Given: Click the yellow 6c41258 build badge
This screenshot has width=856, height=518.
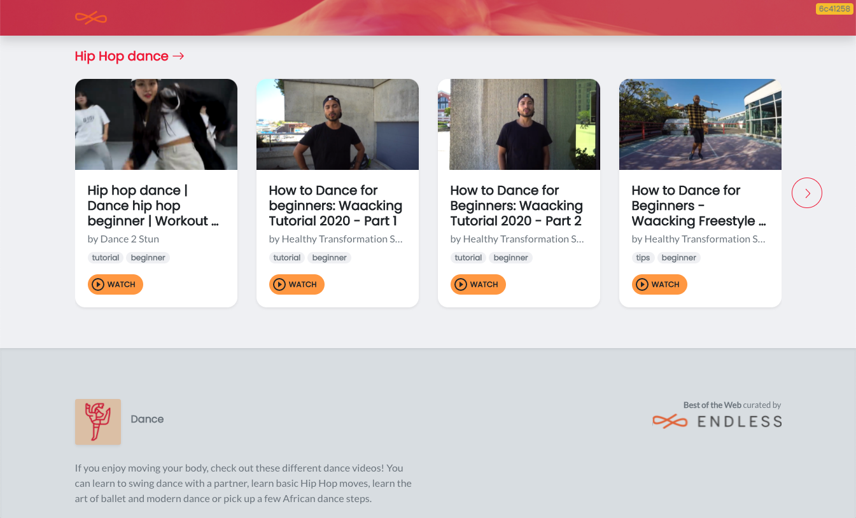Looking at the screenshot, I should click(x=834, y=9).
